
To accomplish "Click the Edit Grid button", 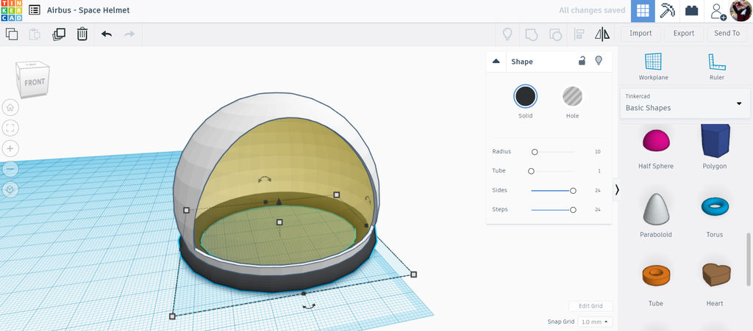I will tap(590, 307).
